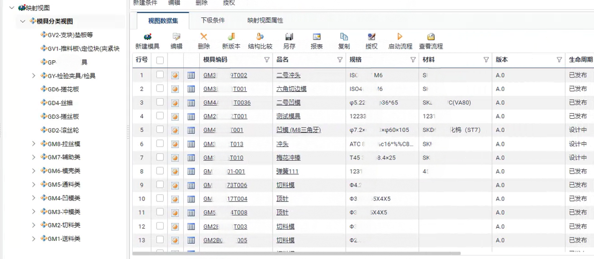
Task: Click the horizontal scrollbar under the table
Action: click(296, 254)
